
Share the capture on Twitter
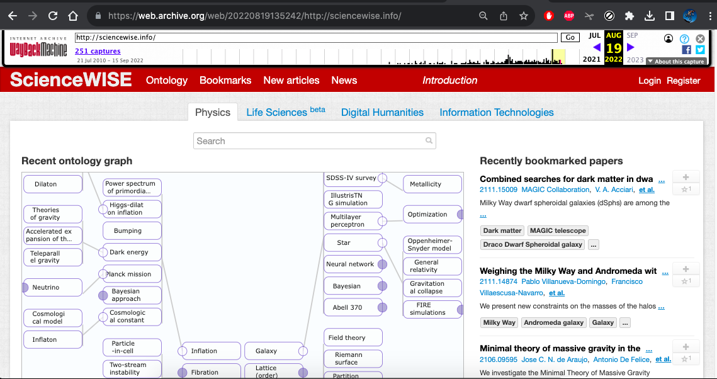point(700,50)
